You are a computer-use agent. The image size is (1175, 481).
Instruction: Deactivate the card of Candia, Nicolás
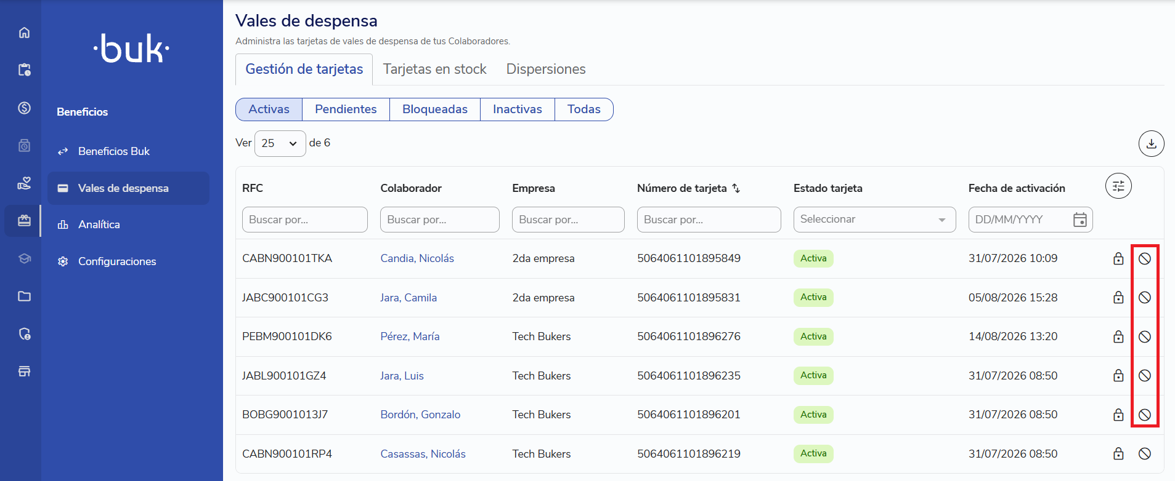click(x=1144, y=258)
